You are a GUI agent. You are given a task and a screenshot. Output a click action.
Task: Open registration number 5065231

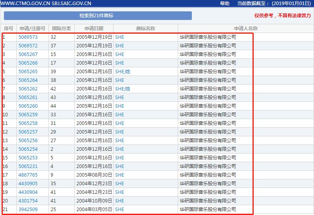coord(28,166)
